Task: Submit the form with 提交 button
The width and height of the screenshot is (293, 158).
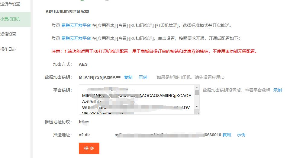Action: pyautogui.click(x=89, y=148)
